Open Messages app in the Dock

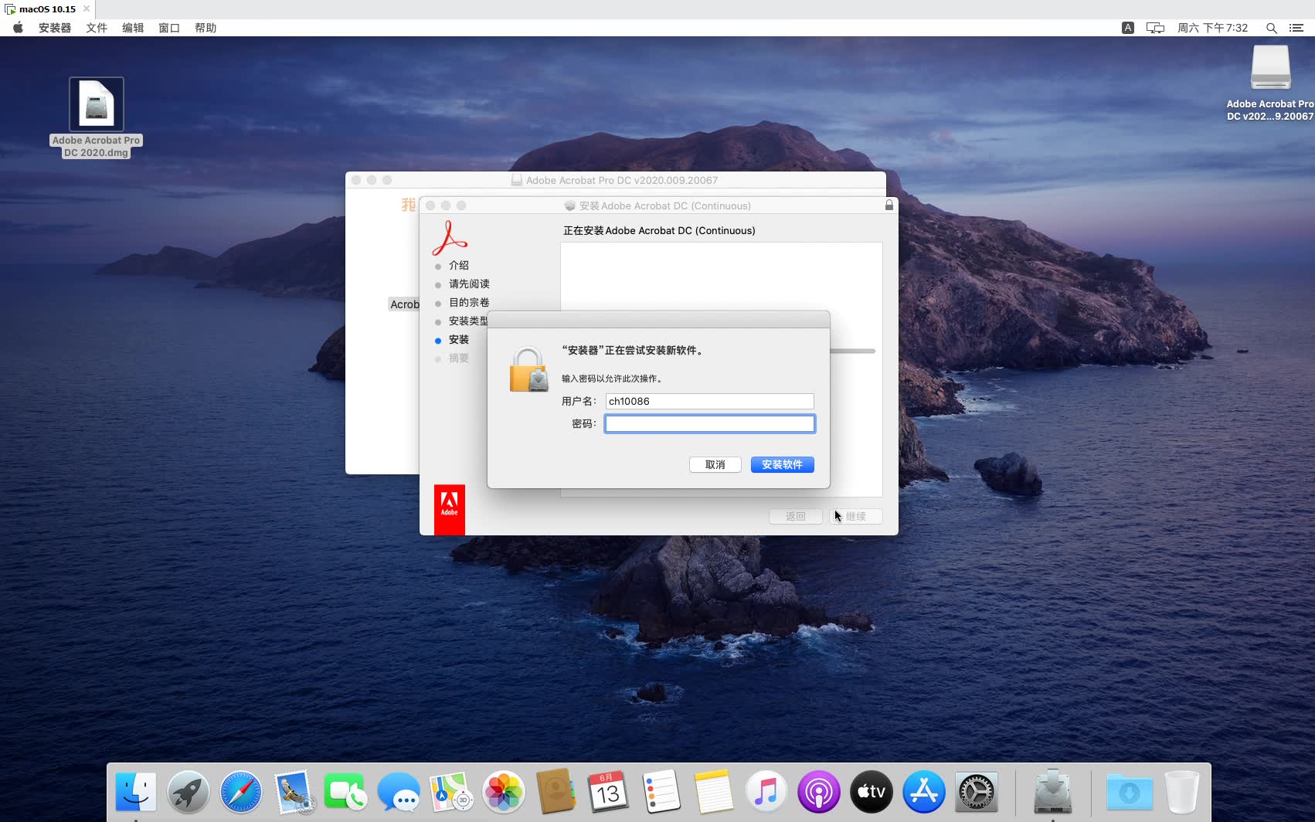click(x=399, y=792)
